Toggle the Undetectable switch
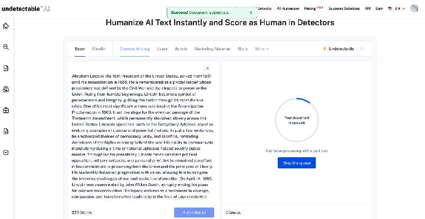The height and width of the screenshot is (219, 425). point(360,49)
